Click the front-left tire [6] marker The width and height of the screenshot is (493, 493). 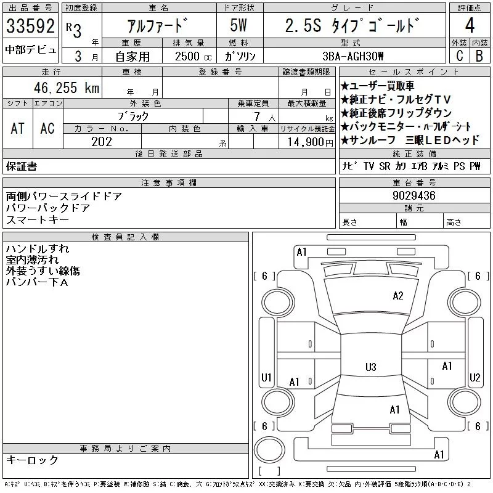point(264,276)
